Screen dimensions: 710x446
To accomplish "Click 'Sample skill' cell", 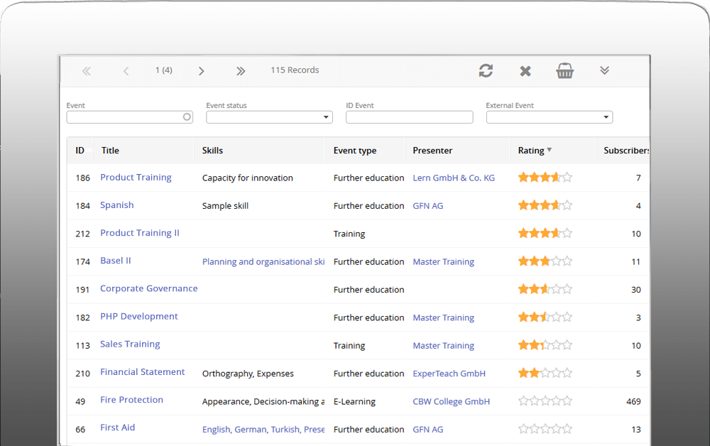I will click(225, 206).
